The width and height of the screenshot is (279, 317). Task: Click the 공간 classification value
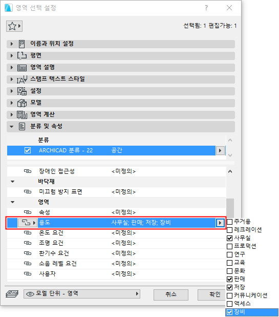(x=117, y=150)
